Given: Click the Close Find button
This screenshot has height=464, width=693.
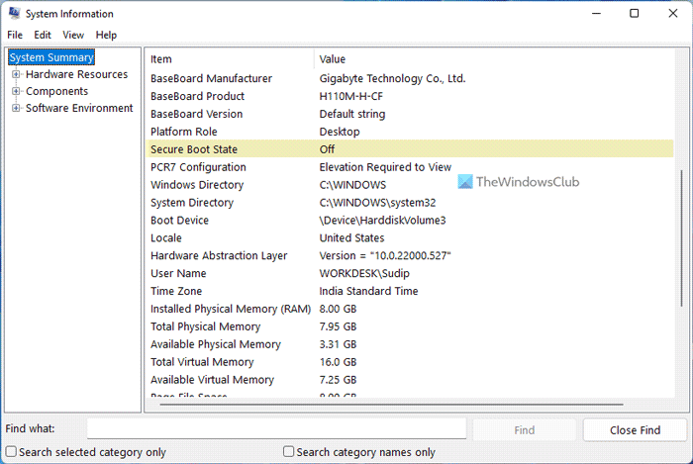Looking at the screenshot, I should [x=635, y=429].
